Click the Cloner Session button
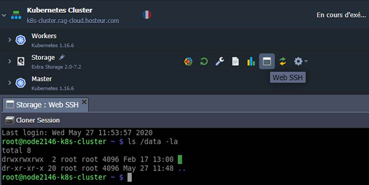 click(x=32, y=120)
